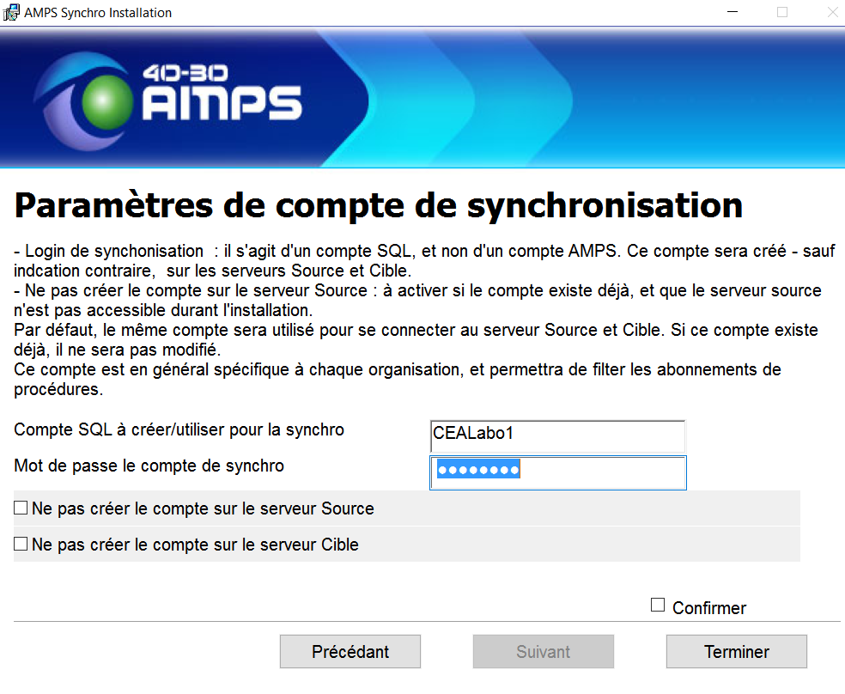Click the maximize window button
The height and width of the screenshot is (694, 845).
click(x=782, y=13)
